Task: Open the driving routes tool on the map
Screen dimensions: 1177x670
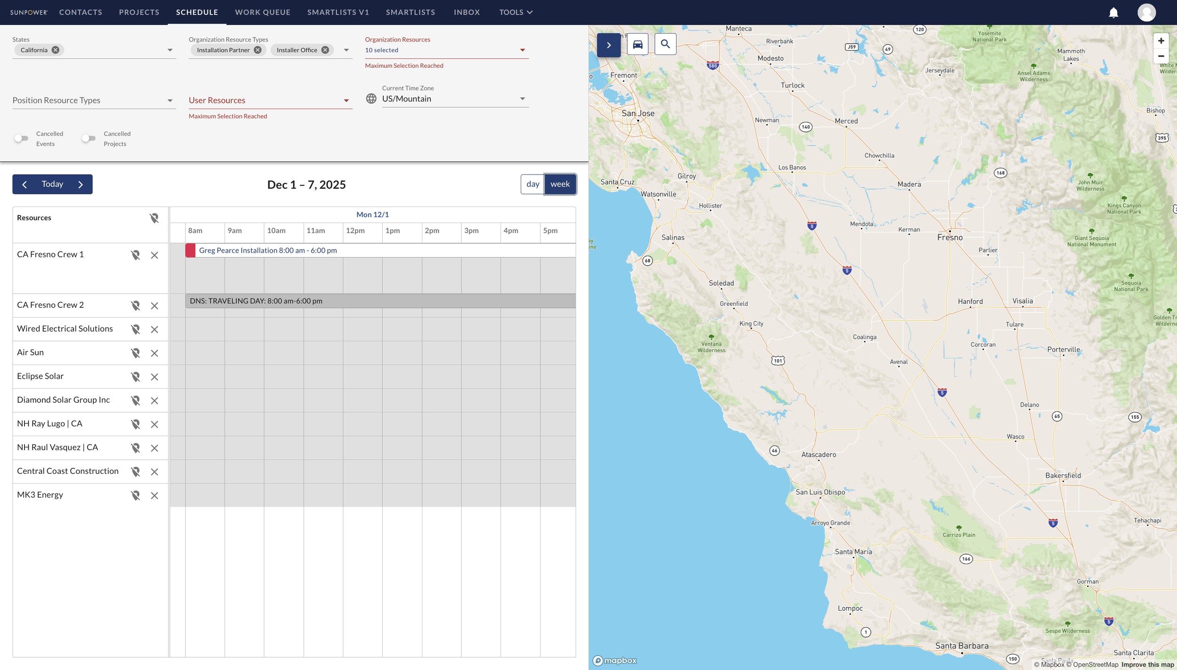Action: tap(637, 44)
